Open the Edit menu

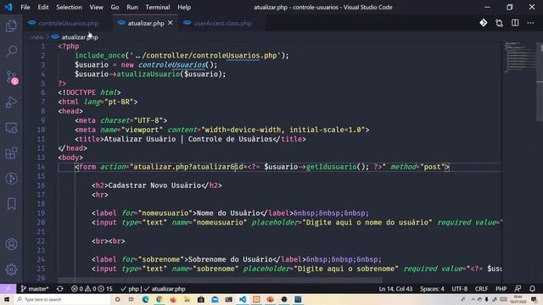coord(43,7)
